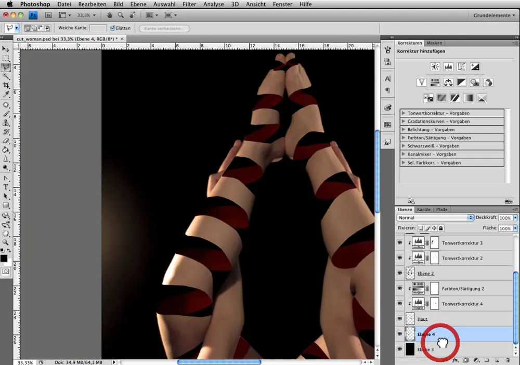The image size is (520, 365).
Task: Toggle the Glätten checkbox
Action: click(x=112, y=28)
